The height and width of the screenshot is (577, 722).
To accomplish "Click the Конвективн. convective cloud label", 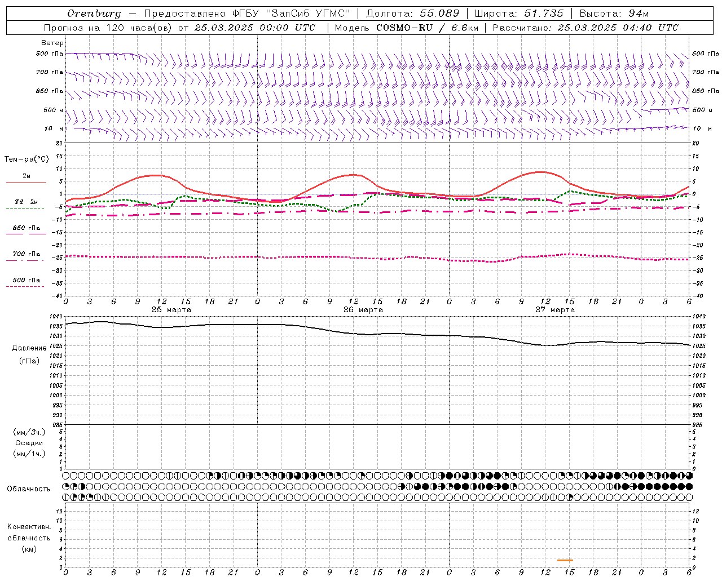I will (29, 527).
